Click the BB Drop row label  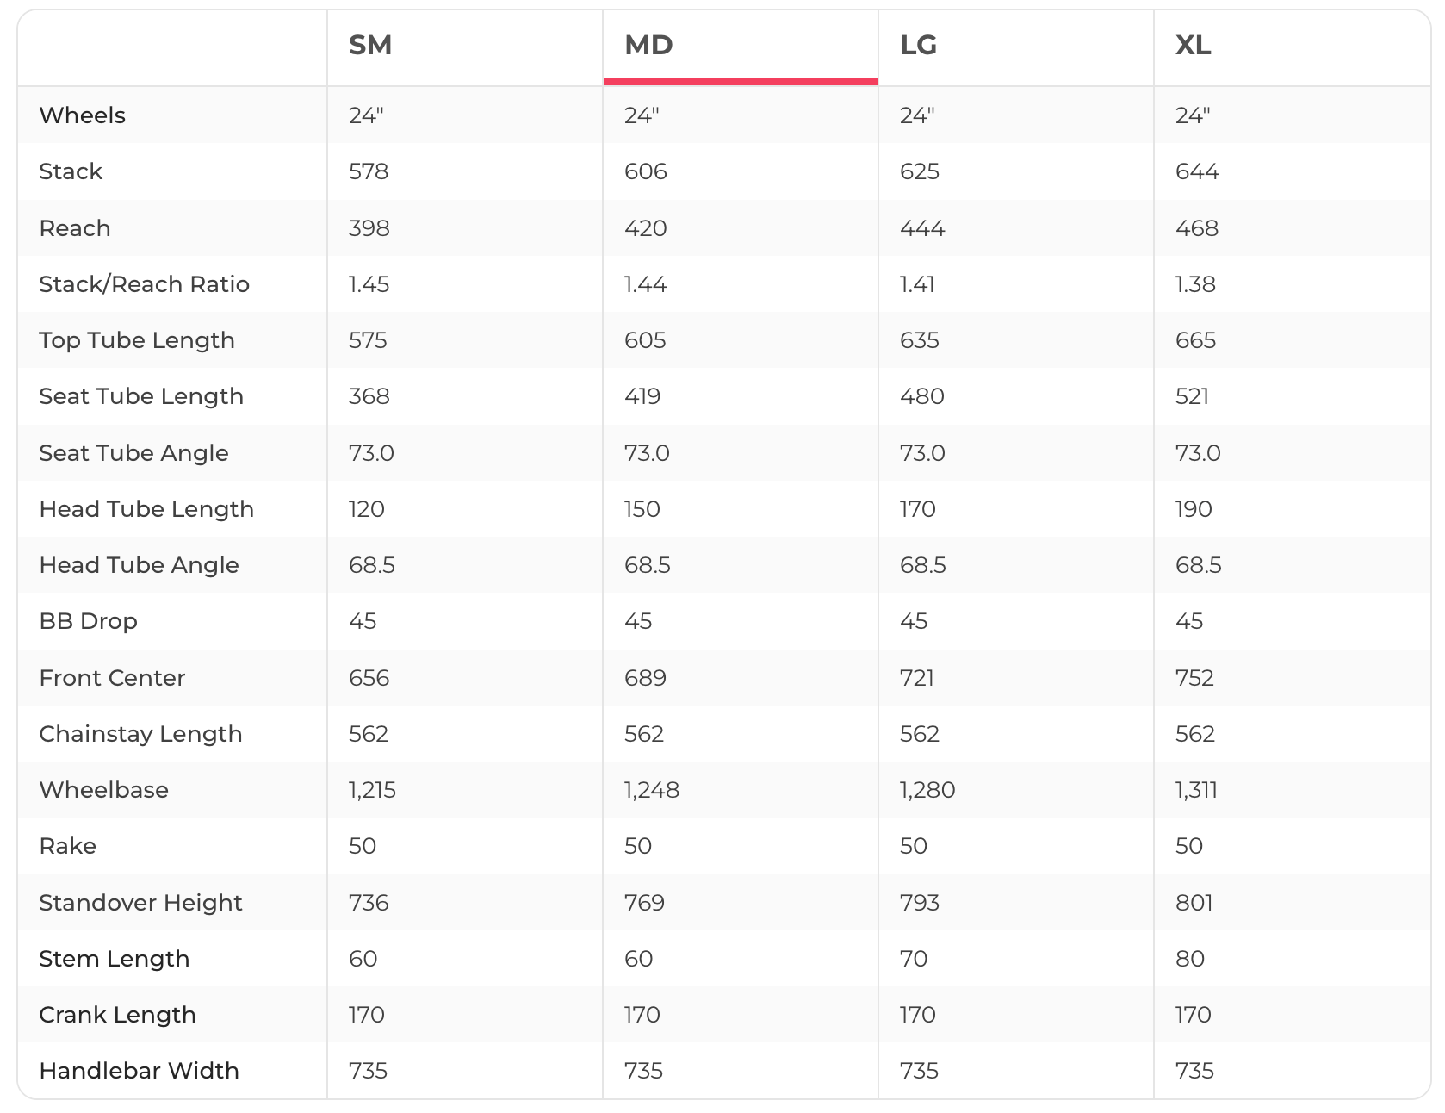click(89, 621)
